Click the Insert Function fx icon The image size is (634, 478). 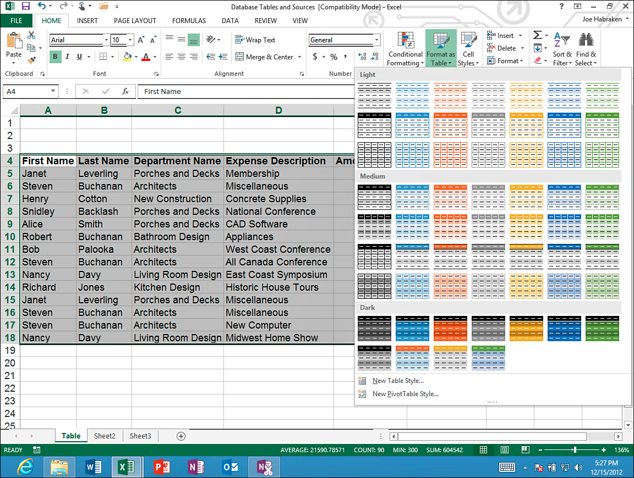point(125,92)
